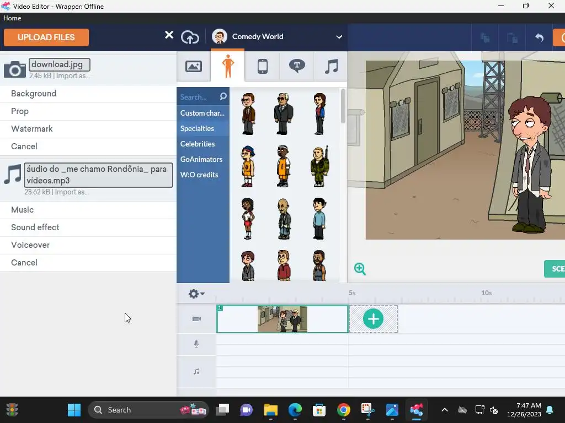The image size is (565, 423).
Task: Click the 10s timeline marker
Action: point(487,293)
